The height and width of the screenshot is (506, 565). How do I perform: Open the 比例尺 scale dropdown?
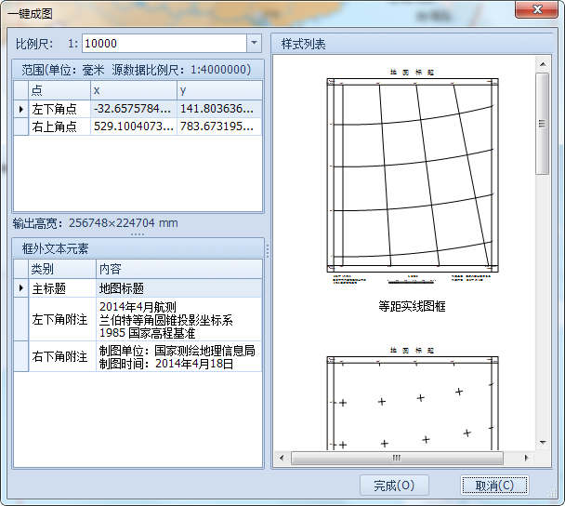tap(254, 43)
